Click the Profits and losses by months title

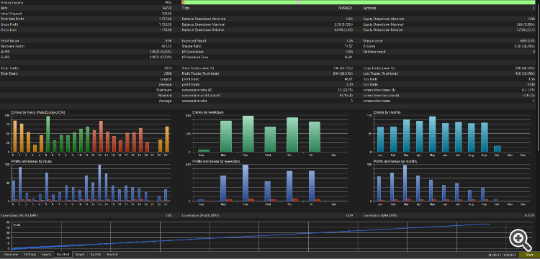tap(395, 161)
